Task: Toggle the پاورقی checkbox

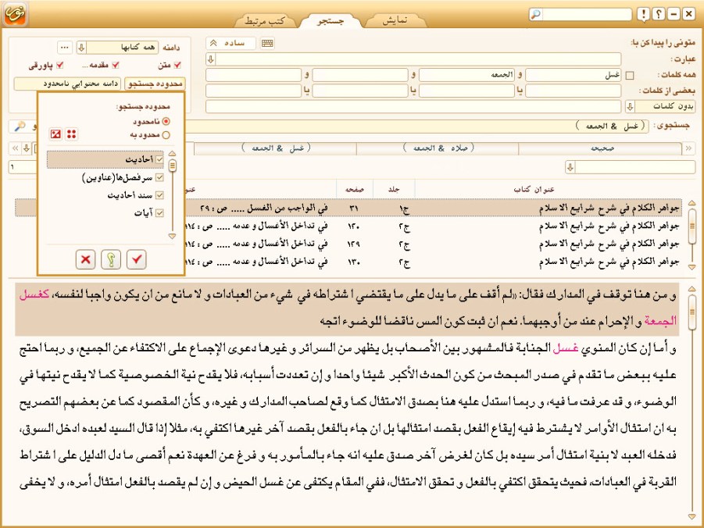Action: pos(59,65)
